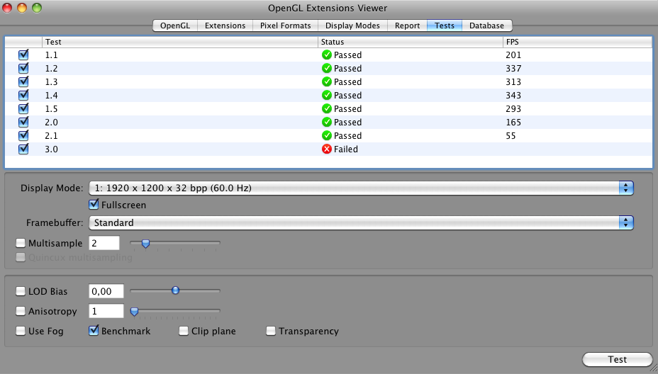
Task: Uncheck the test 1.4 checkbox
Action: (23, 95)
